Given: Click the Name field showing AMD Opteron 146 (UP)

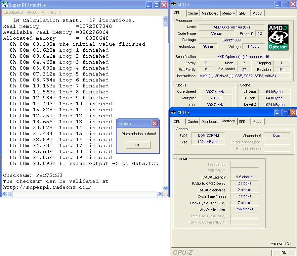Looking at the screenshot, I should pyautogui.click(x=232, y=27).
